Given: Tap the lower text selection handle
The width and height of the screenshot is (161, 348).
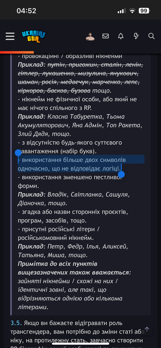Looking at the screenshot, I should coord(121,174).
